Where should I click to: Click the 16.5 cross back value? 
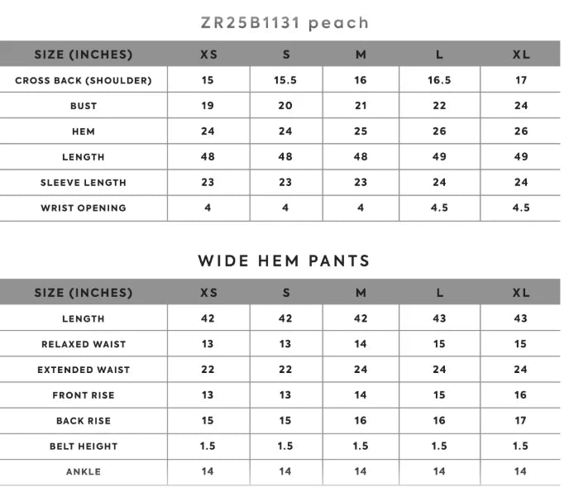(x=439, y=80)
